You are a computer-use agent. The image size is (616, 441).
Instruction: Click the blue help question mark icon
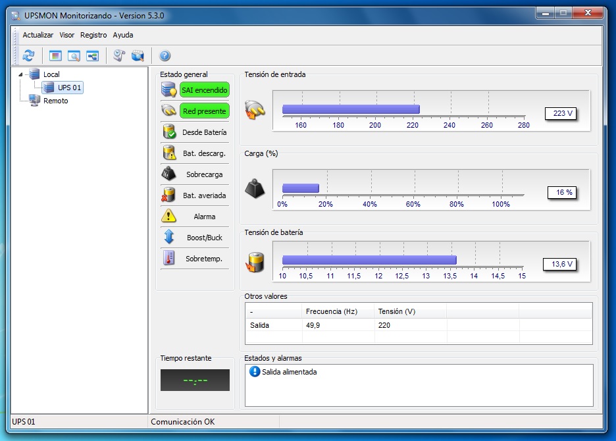tap(165, 56)
